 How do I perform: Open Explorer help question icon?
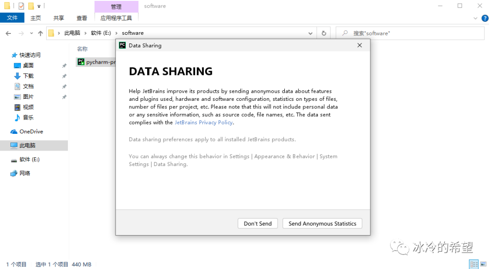[485, 18]
